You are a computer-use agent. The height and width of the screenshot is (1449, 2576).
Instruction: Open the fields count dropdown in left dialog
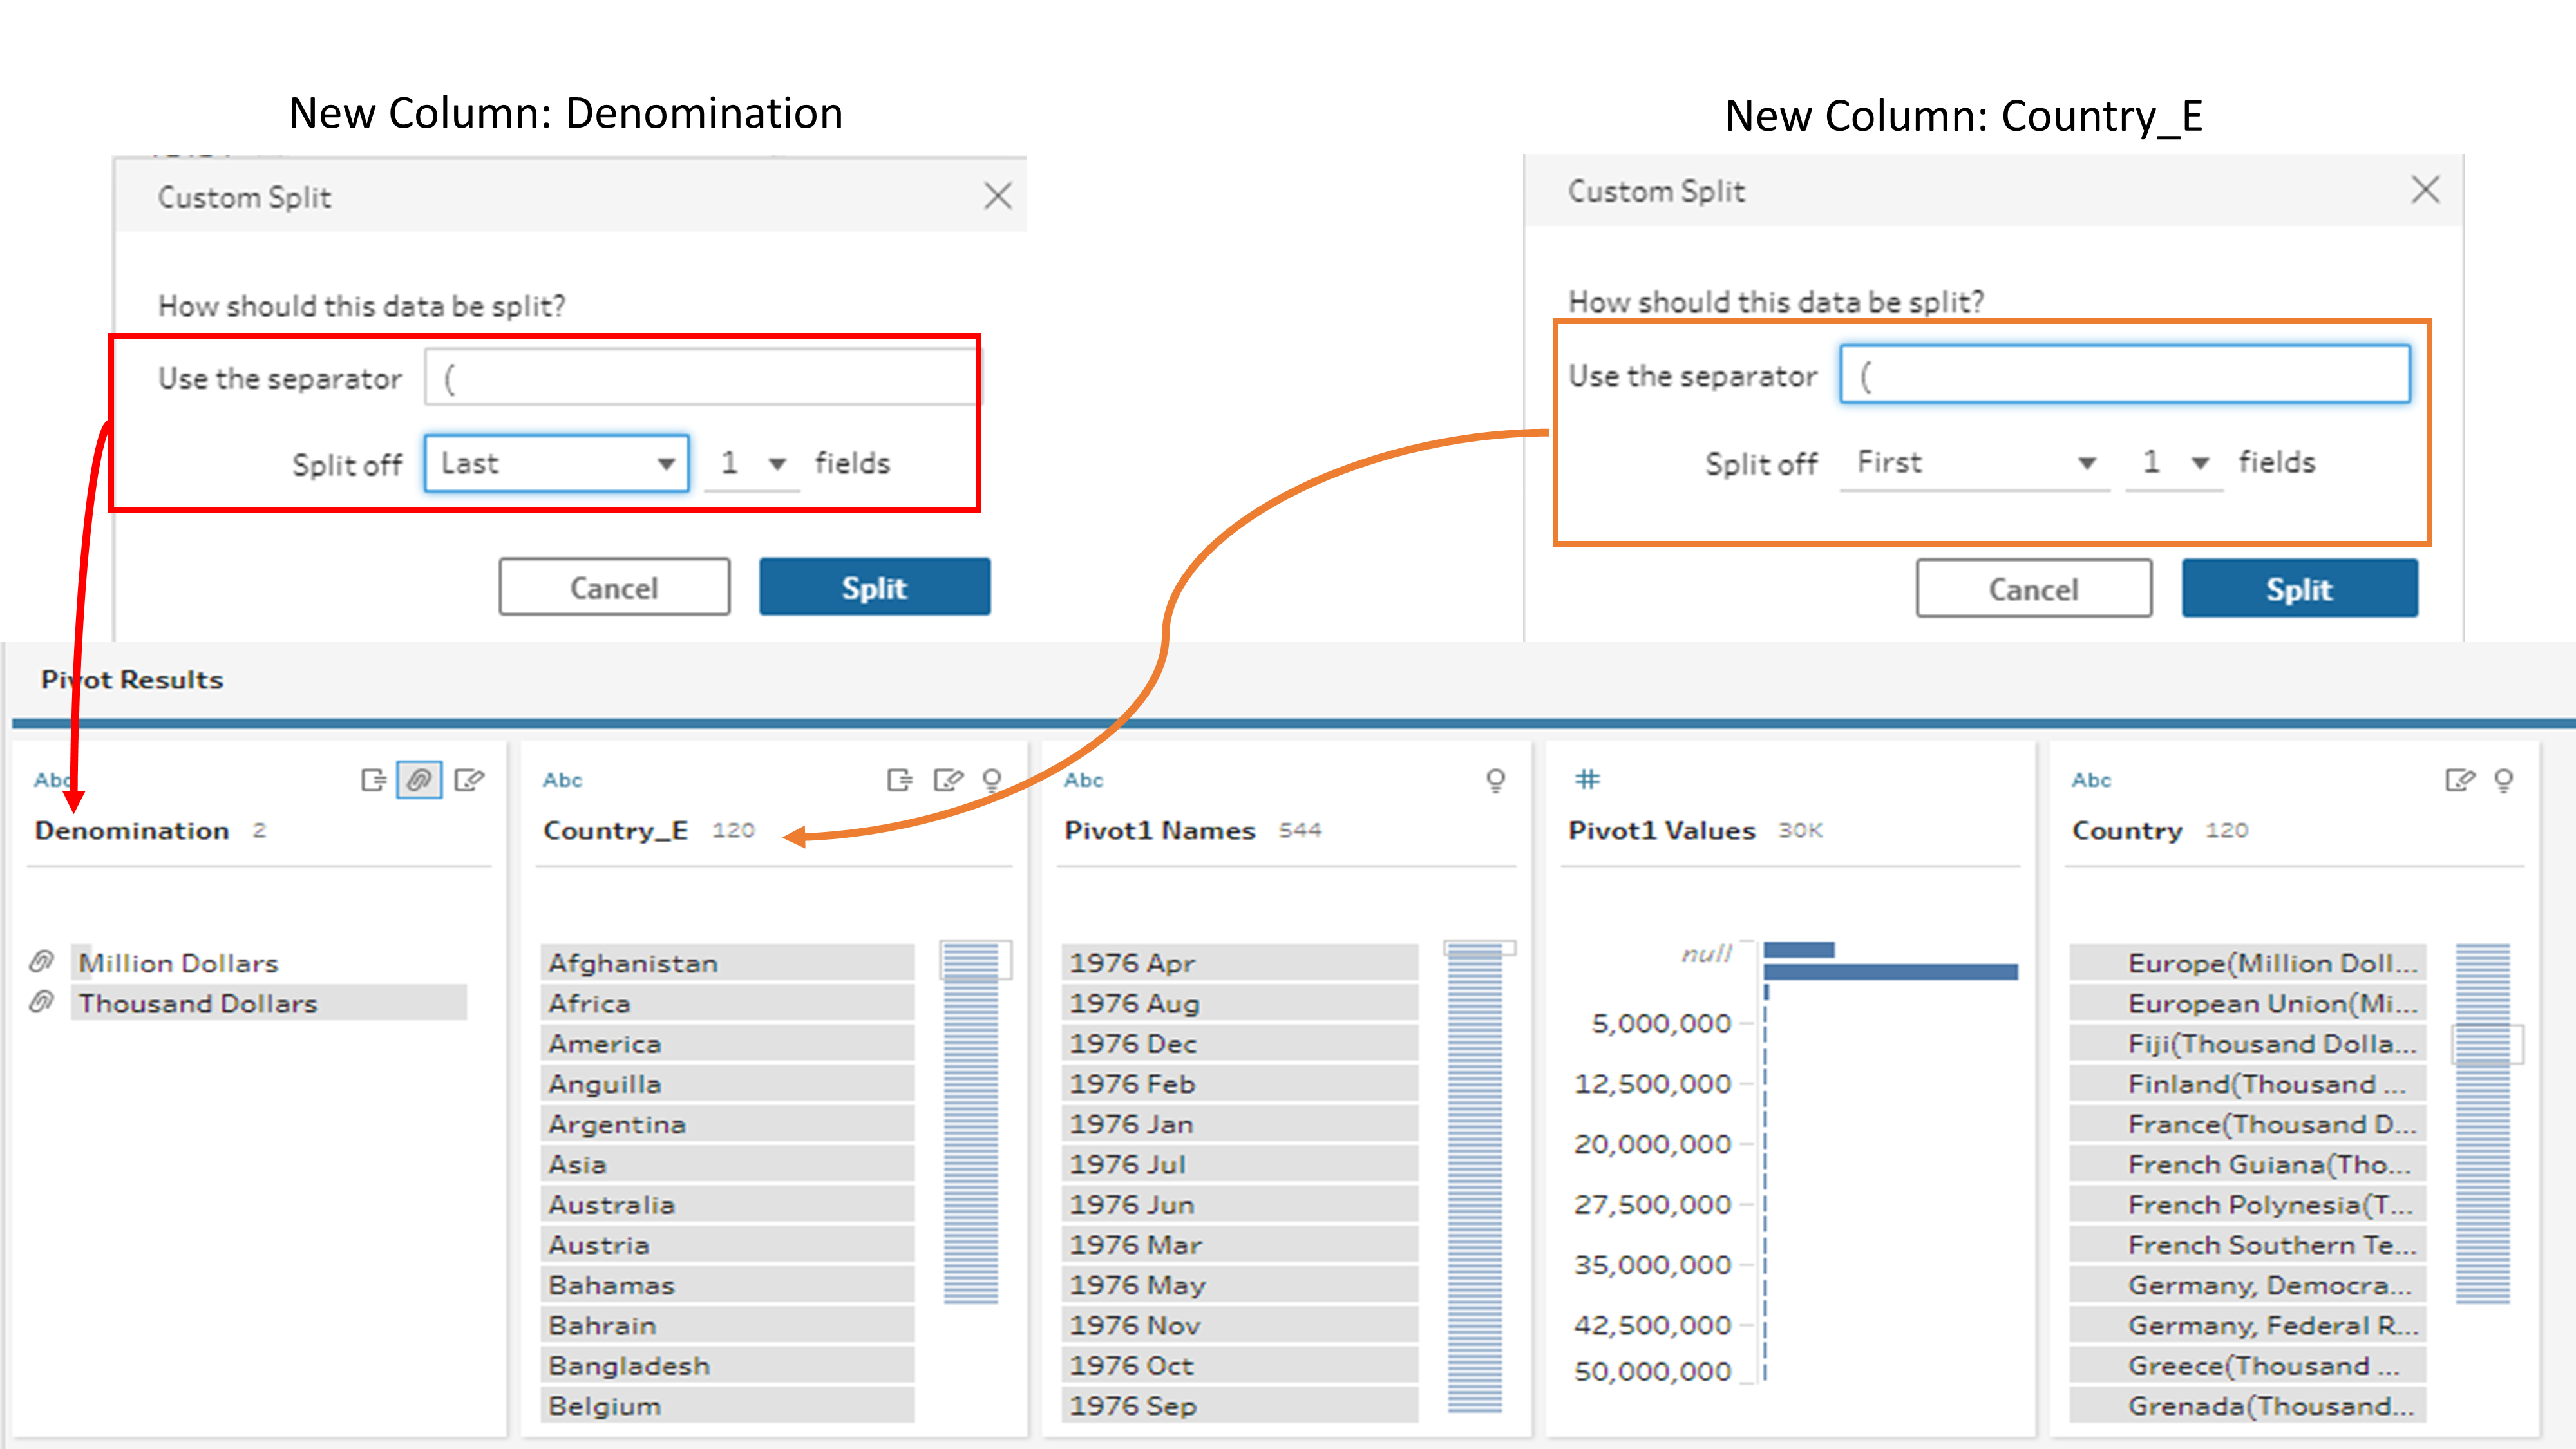752,463
